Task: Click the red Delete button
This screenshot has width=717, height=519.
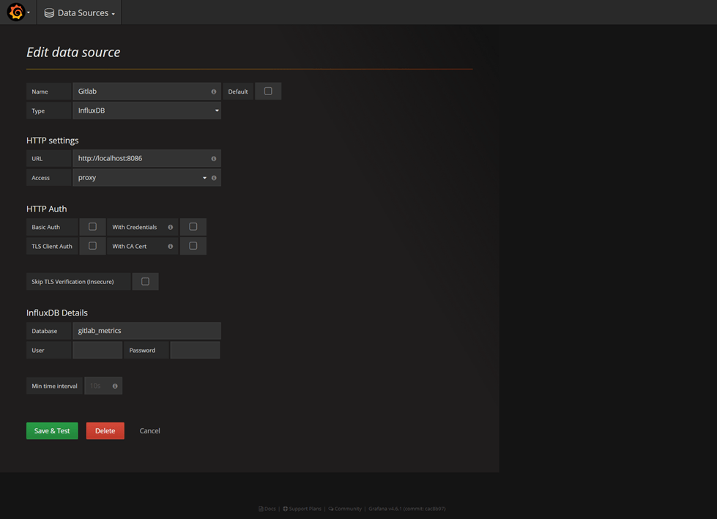Action: click(x=105, y=431)
